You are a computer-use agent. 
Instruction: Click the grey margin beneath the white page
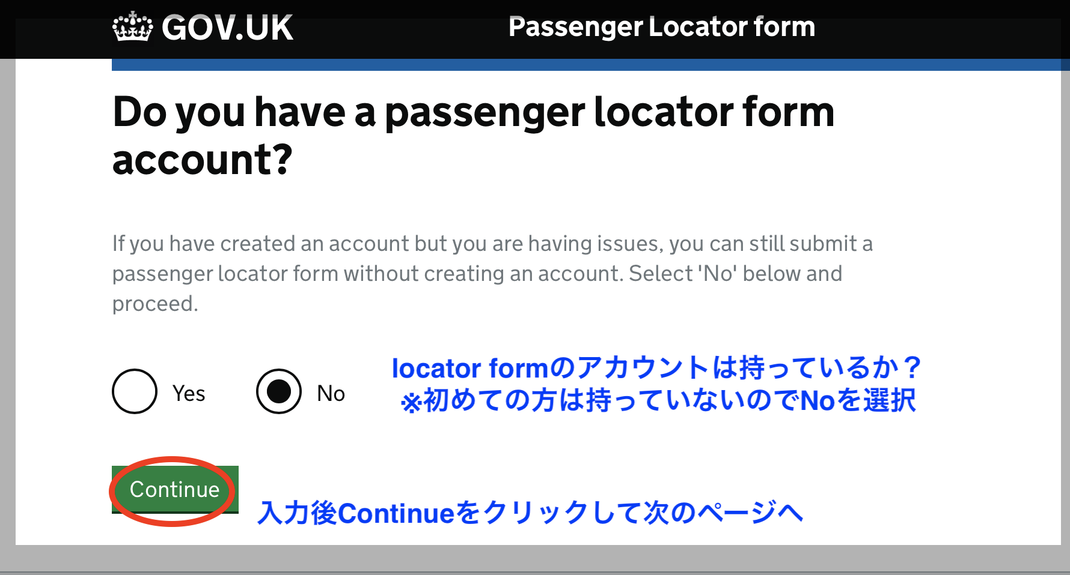(x=535, y=558)
